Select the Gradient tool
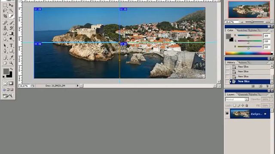 (11, 33)
